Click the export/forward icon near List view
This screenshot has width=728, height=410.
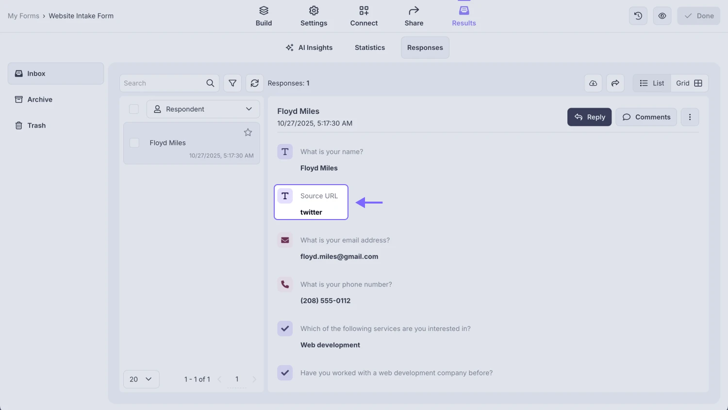pyautogui.click(x=615, y=83)
